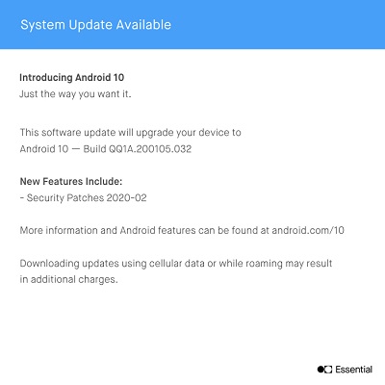Click the 'in additional charges.' line
Image resolution: width=385 pixels, height=385 pixels.
[x=68, y=279]
